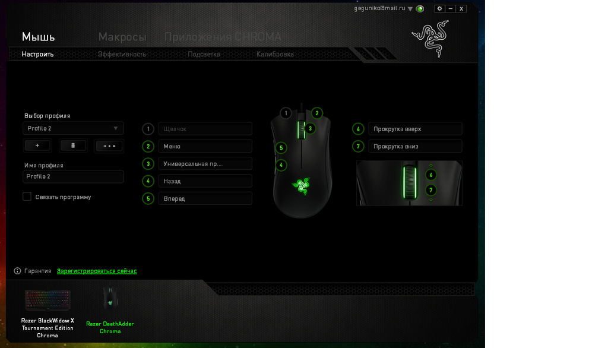Viewport: 608px width, 348px height.
Task: Select the Настроить sub-tab
Action: click(x=37, y=54)
